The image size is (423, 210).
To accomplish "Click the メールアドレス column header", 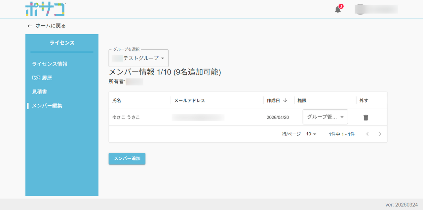I will pos(190,100).
